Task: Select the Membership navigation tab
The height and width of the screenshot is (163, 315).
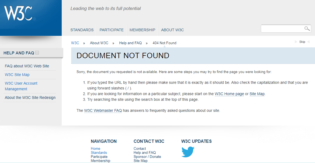Action: point(142,30)
